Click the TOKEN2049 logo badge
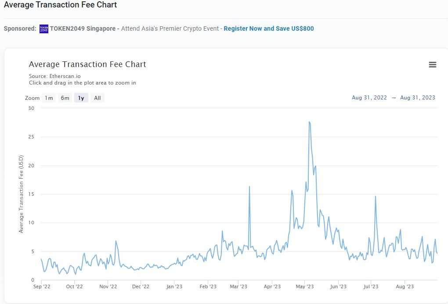 click(x=43, y=28)
